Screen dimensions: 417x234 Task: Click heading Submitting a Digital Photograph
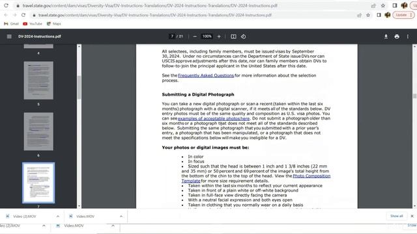198,94
